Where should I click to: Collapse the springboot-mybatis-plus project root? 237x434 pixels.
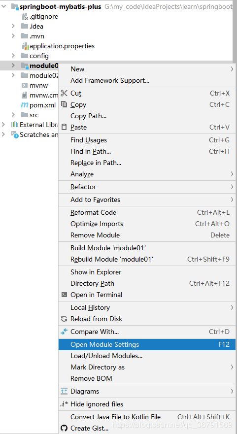tap(4, 6)
